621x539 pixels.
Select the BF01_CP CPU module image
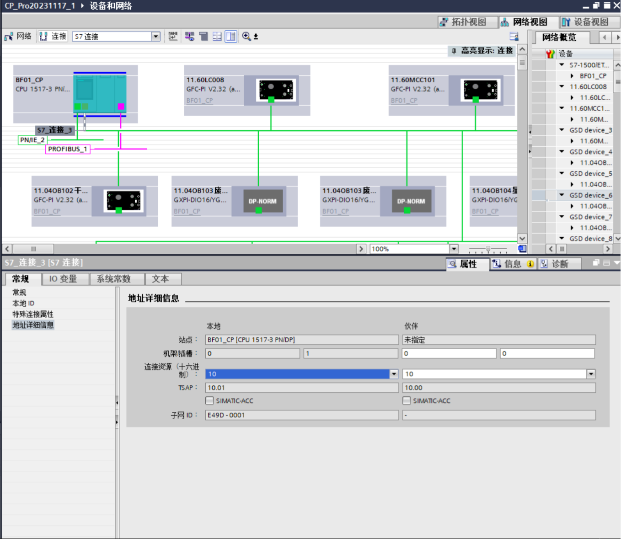click(x=100, y=94)
